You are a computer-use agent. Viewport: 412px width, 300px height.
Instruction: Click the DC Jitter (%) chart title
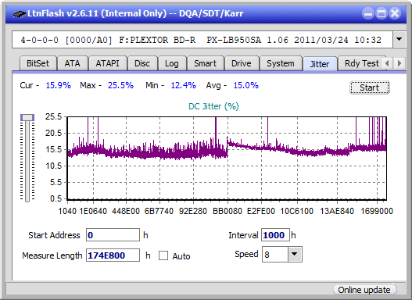point(213,106)
